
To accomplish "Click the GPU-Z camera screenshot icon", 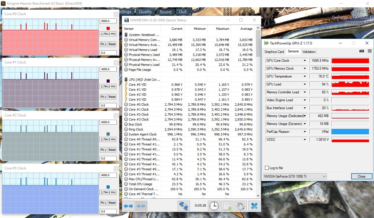I will tap(362, 51).
